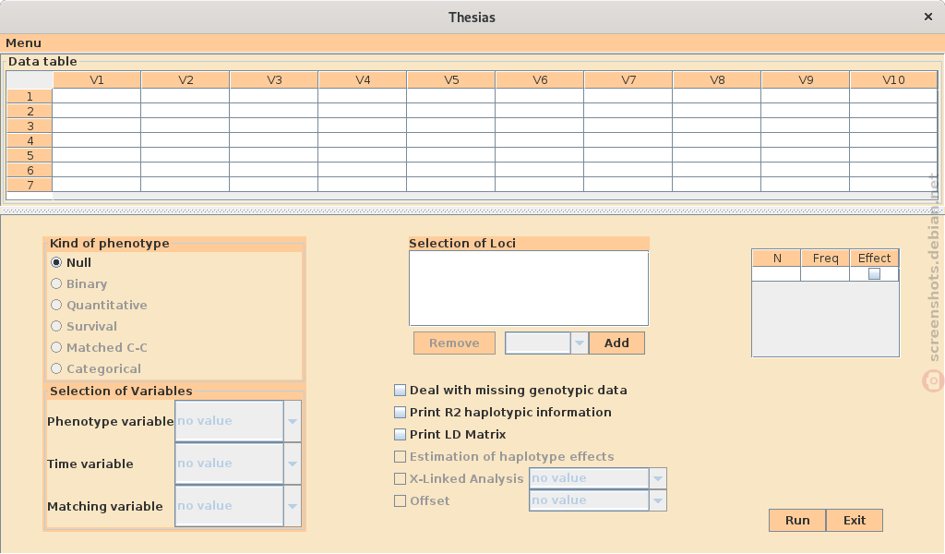This screenshot has width=945, height=554.
Task: Click the Freq column header
Action: 825,258
